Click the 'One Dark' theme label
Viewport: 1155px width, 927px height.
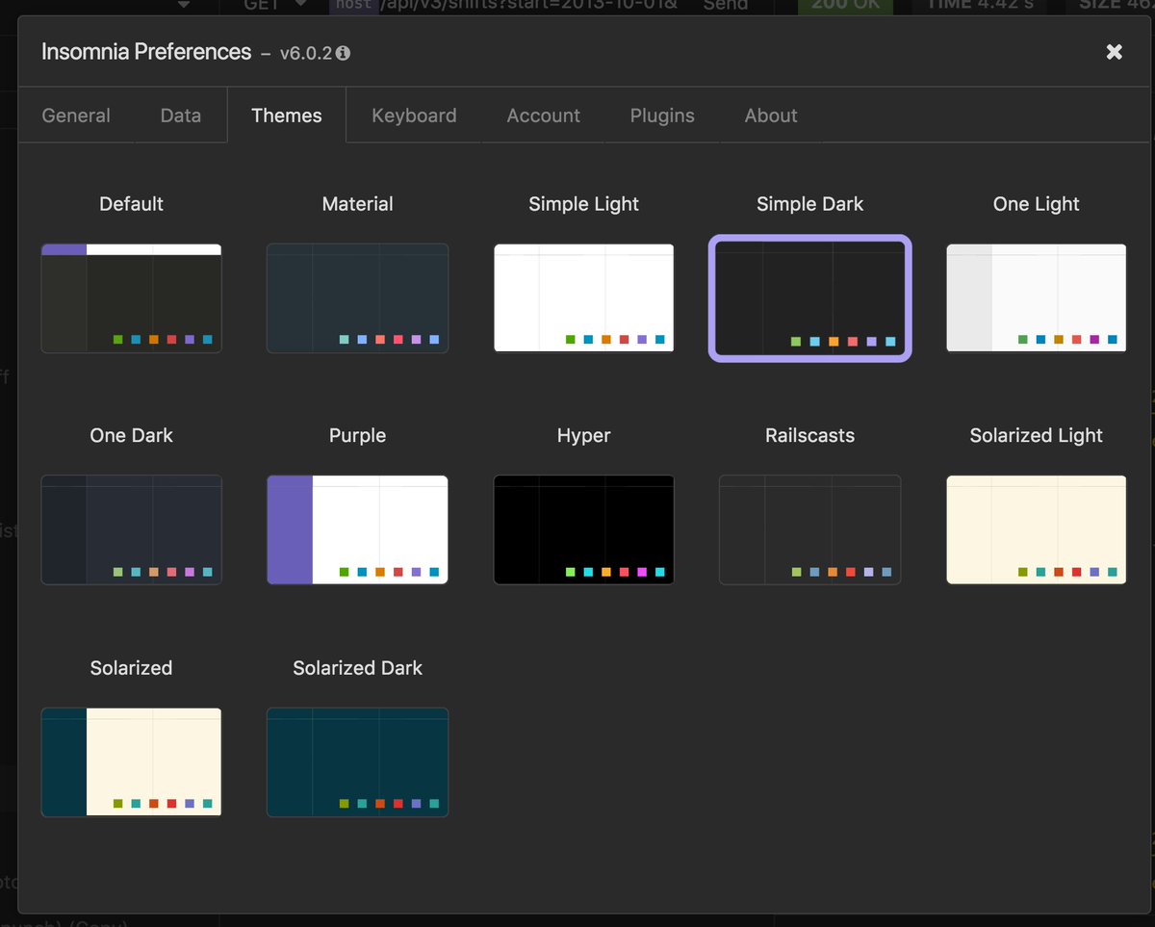pos(132,436)
